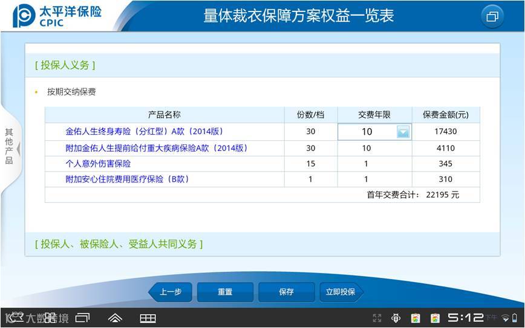Click the 量体裁衣保障方案权益一览表 title
The height and width of the screenshot is (328, 525).
coord(299,16)
